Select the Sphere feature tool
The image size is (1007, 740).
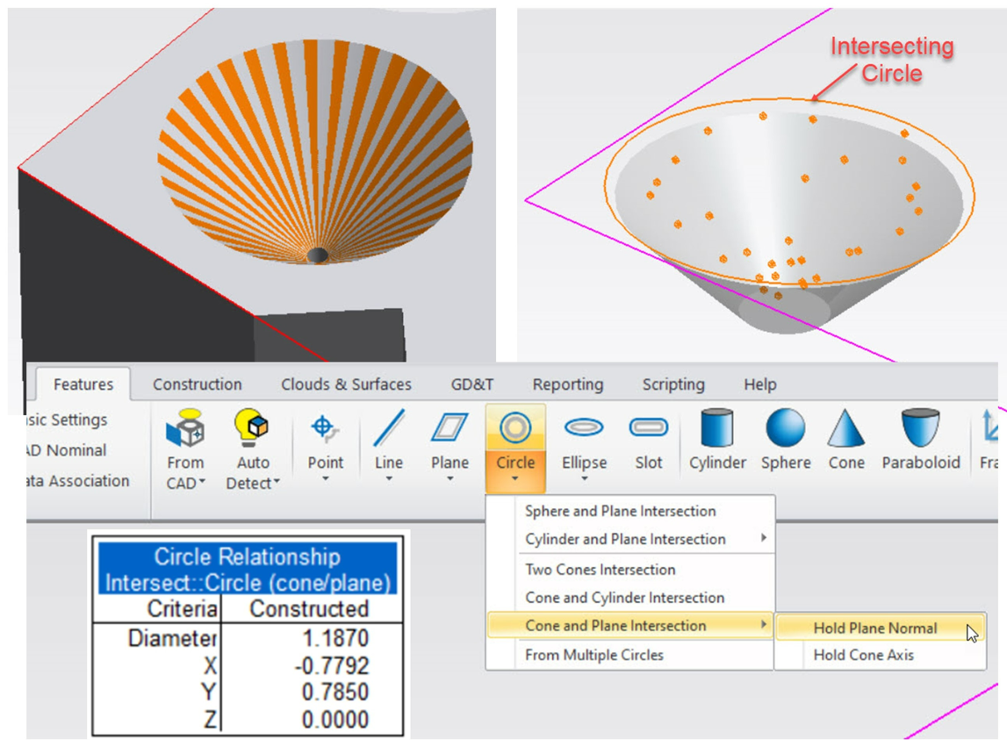(785, 430)
